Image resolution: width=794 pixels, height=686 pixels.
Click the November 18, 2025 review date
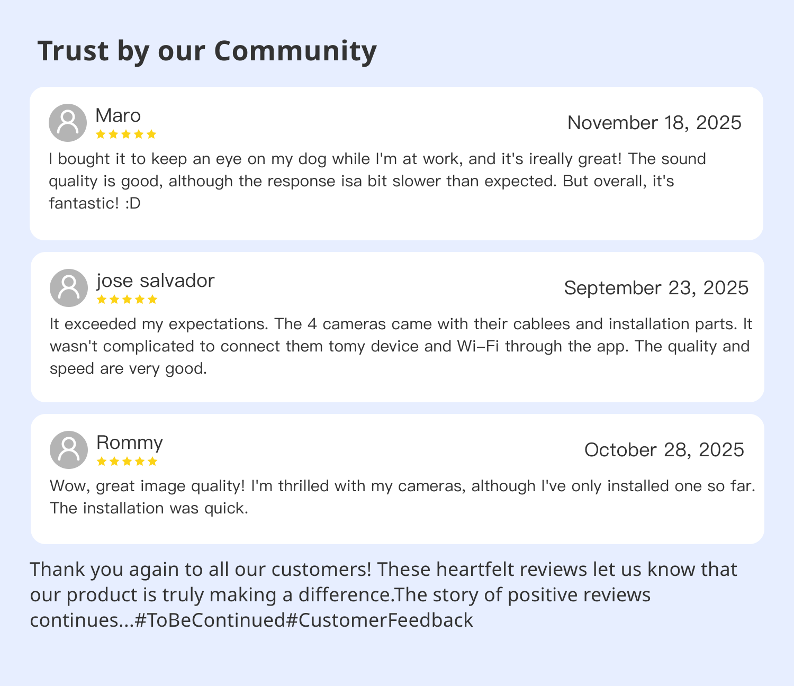654,123
